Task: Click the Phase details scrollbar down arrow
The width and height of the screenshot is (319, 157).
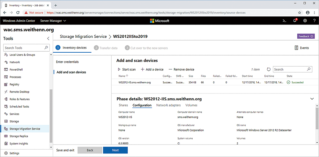Action: click(317, 143)
